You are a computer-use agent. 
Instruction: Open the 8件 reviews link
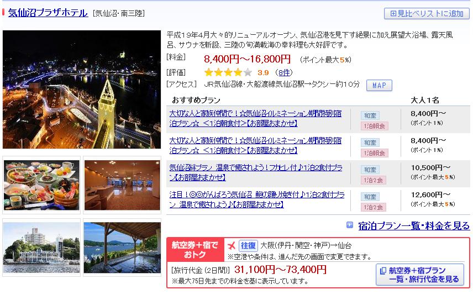point(284,72)
